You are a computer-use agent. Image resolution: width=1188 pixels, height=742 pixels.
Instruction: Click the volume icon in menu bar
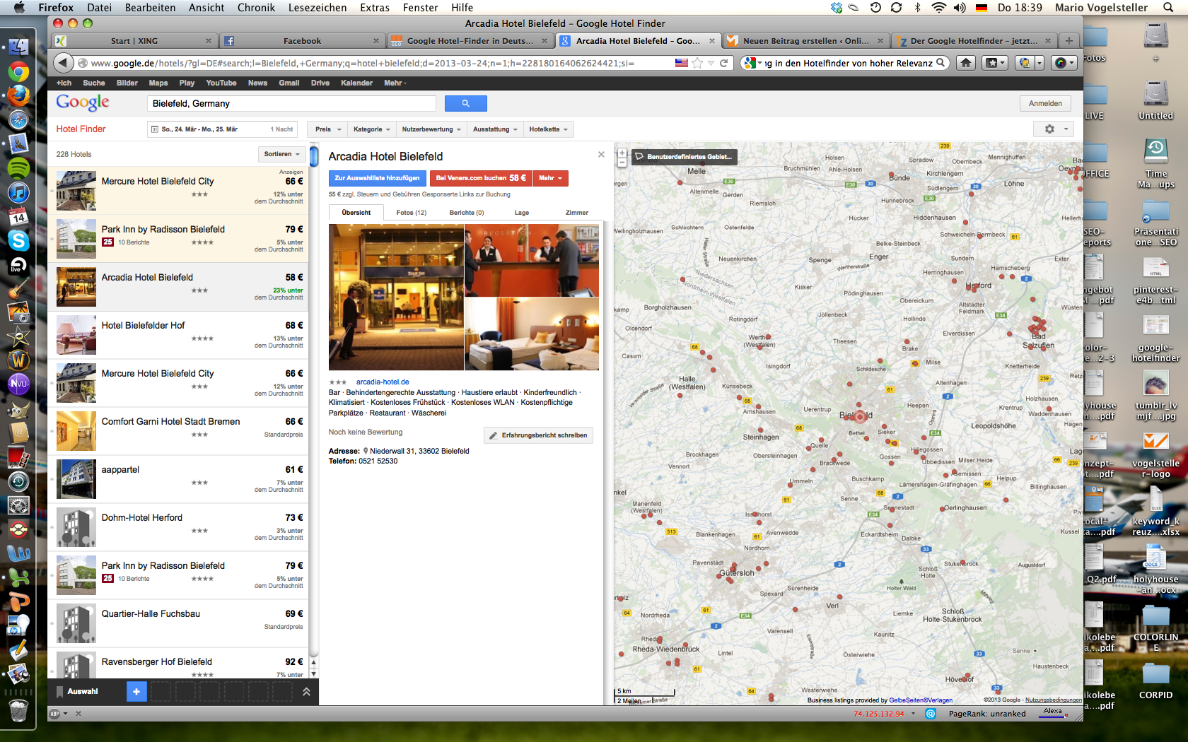coord(960,7)
